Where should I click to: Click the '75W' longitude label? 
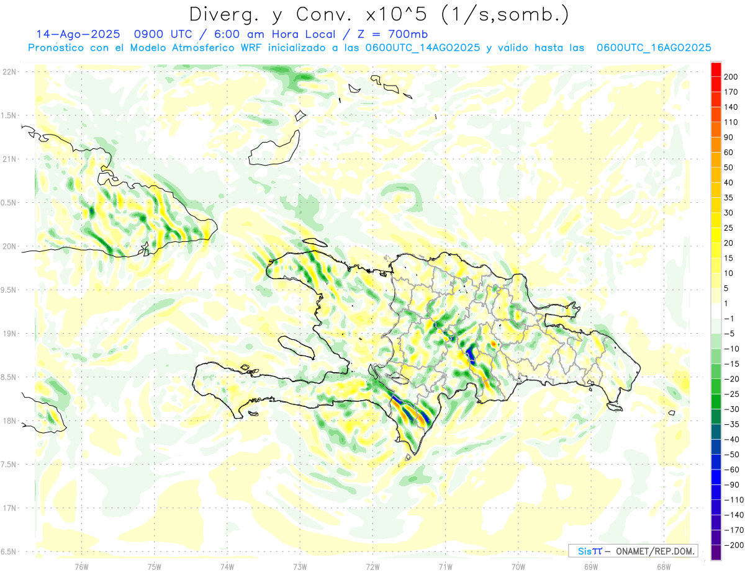155,567
